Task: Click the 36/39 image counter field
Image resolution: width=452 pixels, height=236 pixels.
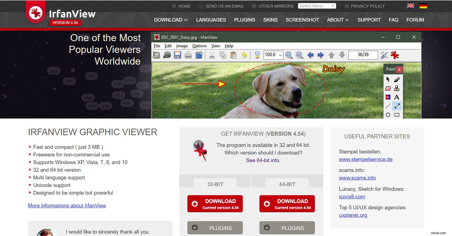Action: click(x=363, y=55)
